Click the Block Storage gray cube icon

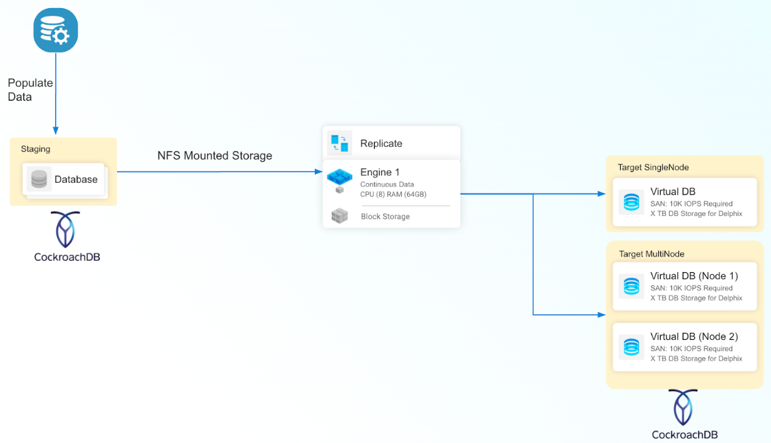339,216
